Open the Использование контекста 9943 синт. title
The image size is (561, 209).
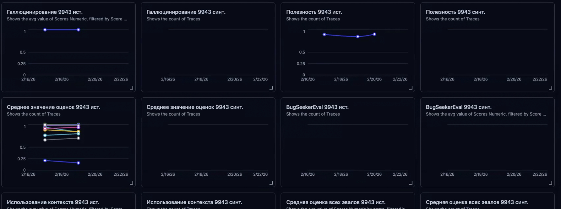194,202
